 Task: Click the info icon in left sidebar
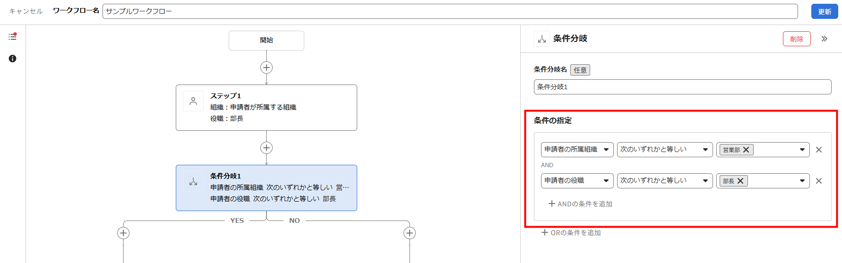(12, 59)
